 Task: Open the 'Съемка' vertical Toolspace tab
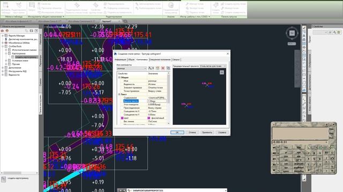[41, 82]
